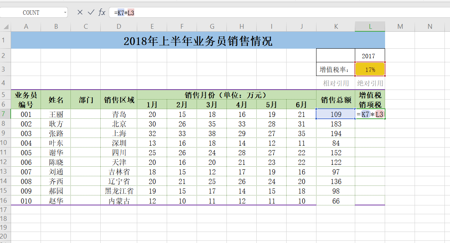Click the employee number cell 005
Viewport: 450px width, 243px height.
26,153
